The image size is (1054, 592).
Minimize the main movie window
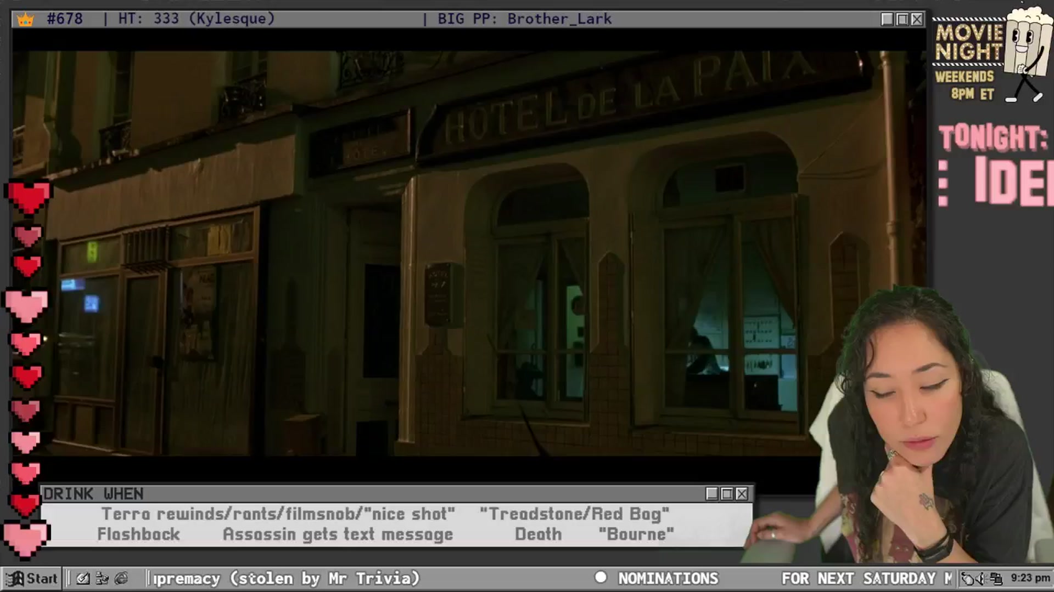887,19
